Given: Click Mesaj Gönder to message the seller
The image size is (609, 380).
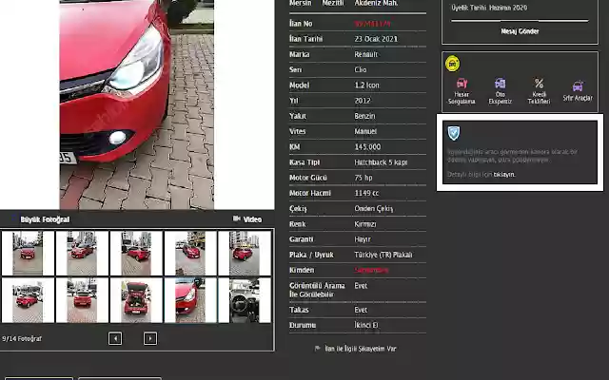Looking at the screenshot, I should pos(520,31).
